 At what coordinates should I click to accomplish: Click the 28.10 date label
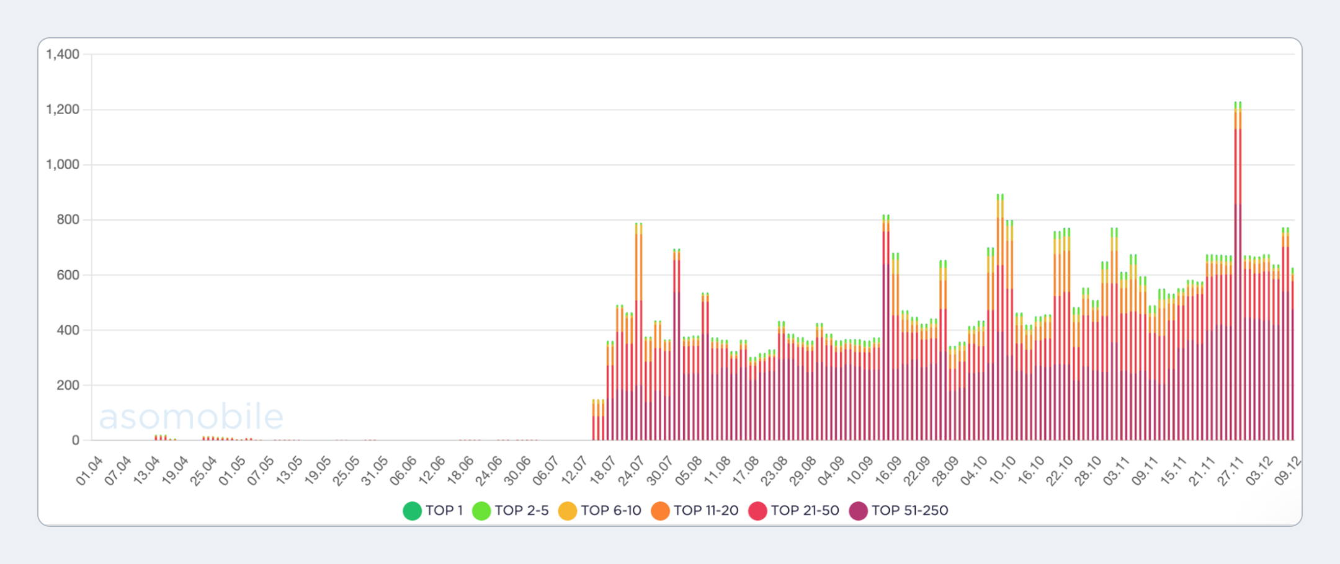point(1088,471)
